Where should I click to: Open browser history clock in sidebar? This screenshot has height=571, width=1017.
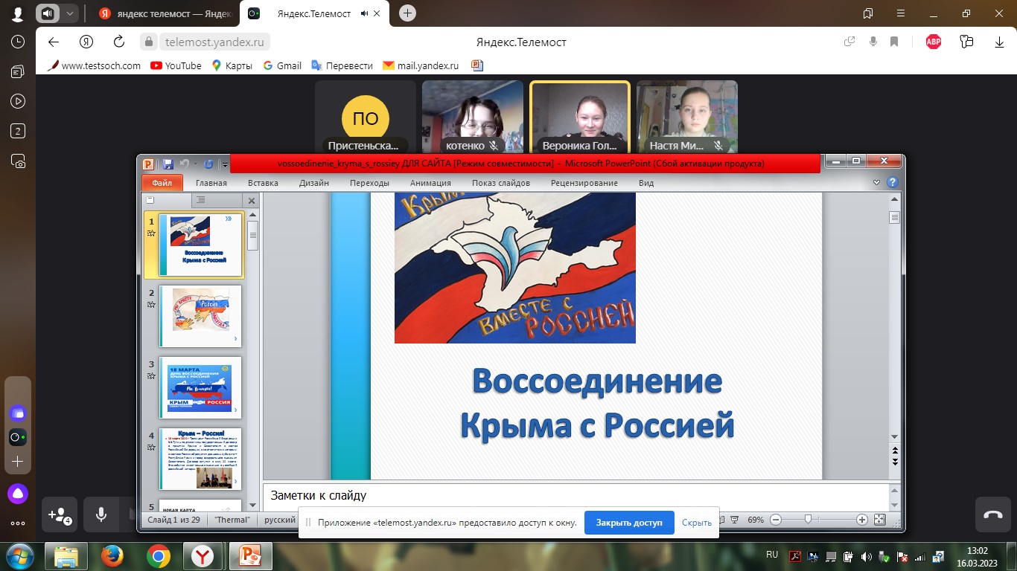tap(18, 42)
